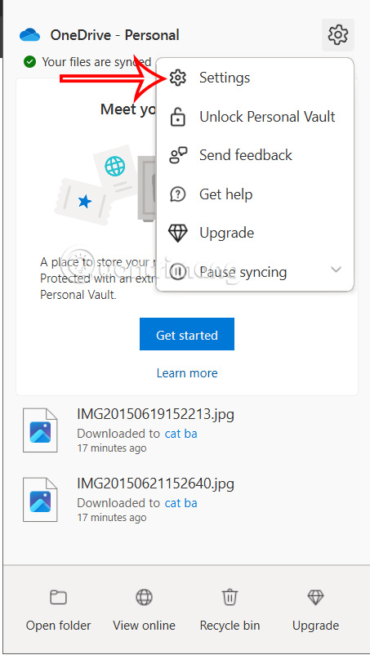Click the question mark help icon
Image resolution: width=370 pixels, height=655 pixels.
pos(178,194)
